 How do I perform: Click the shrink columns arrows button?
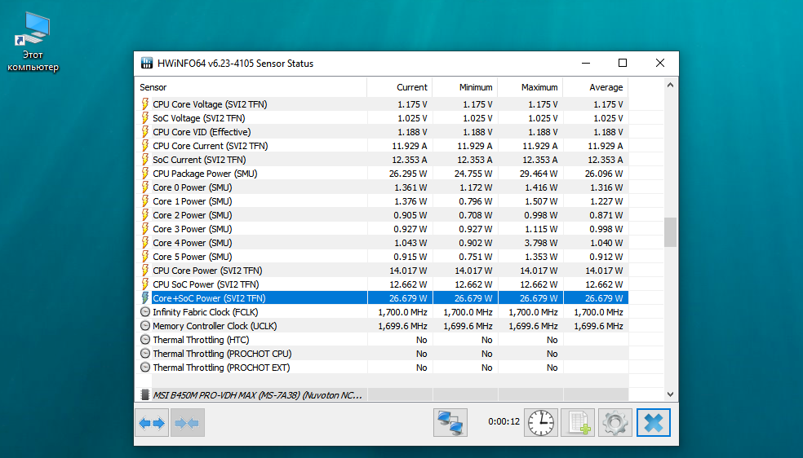coord(188,423)
